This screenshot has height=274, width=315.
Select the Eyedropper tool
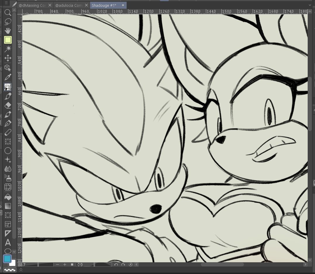pyautogui.click(x=8, y=77)
